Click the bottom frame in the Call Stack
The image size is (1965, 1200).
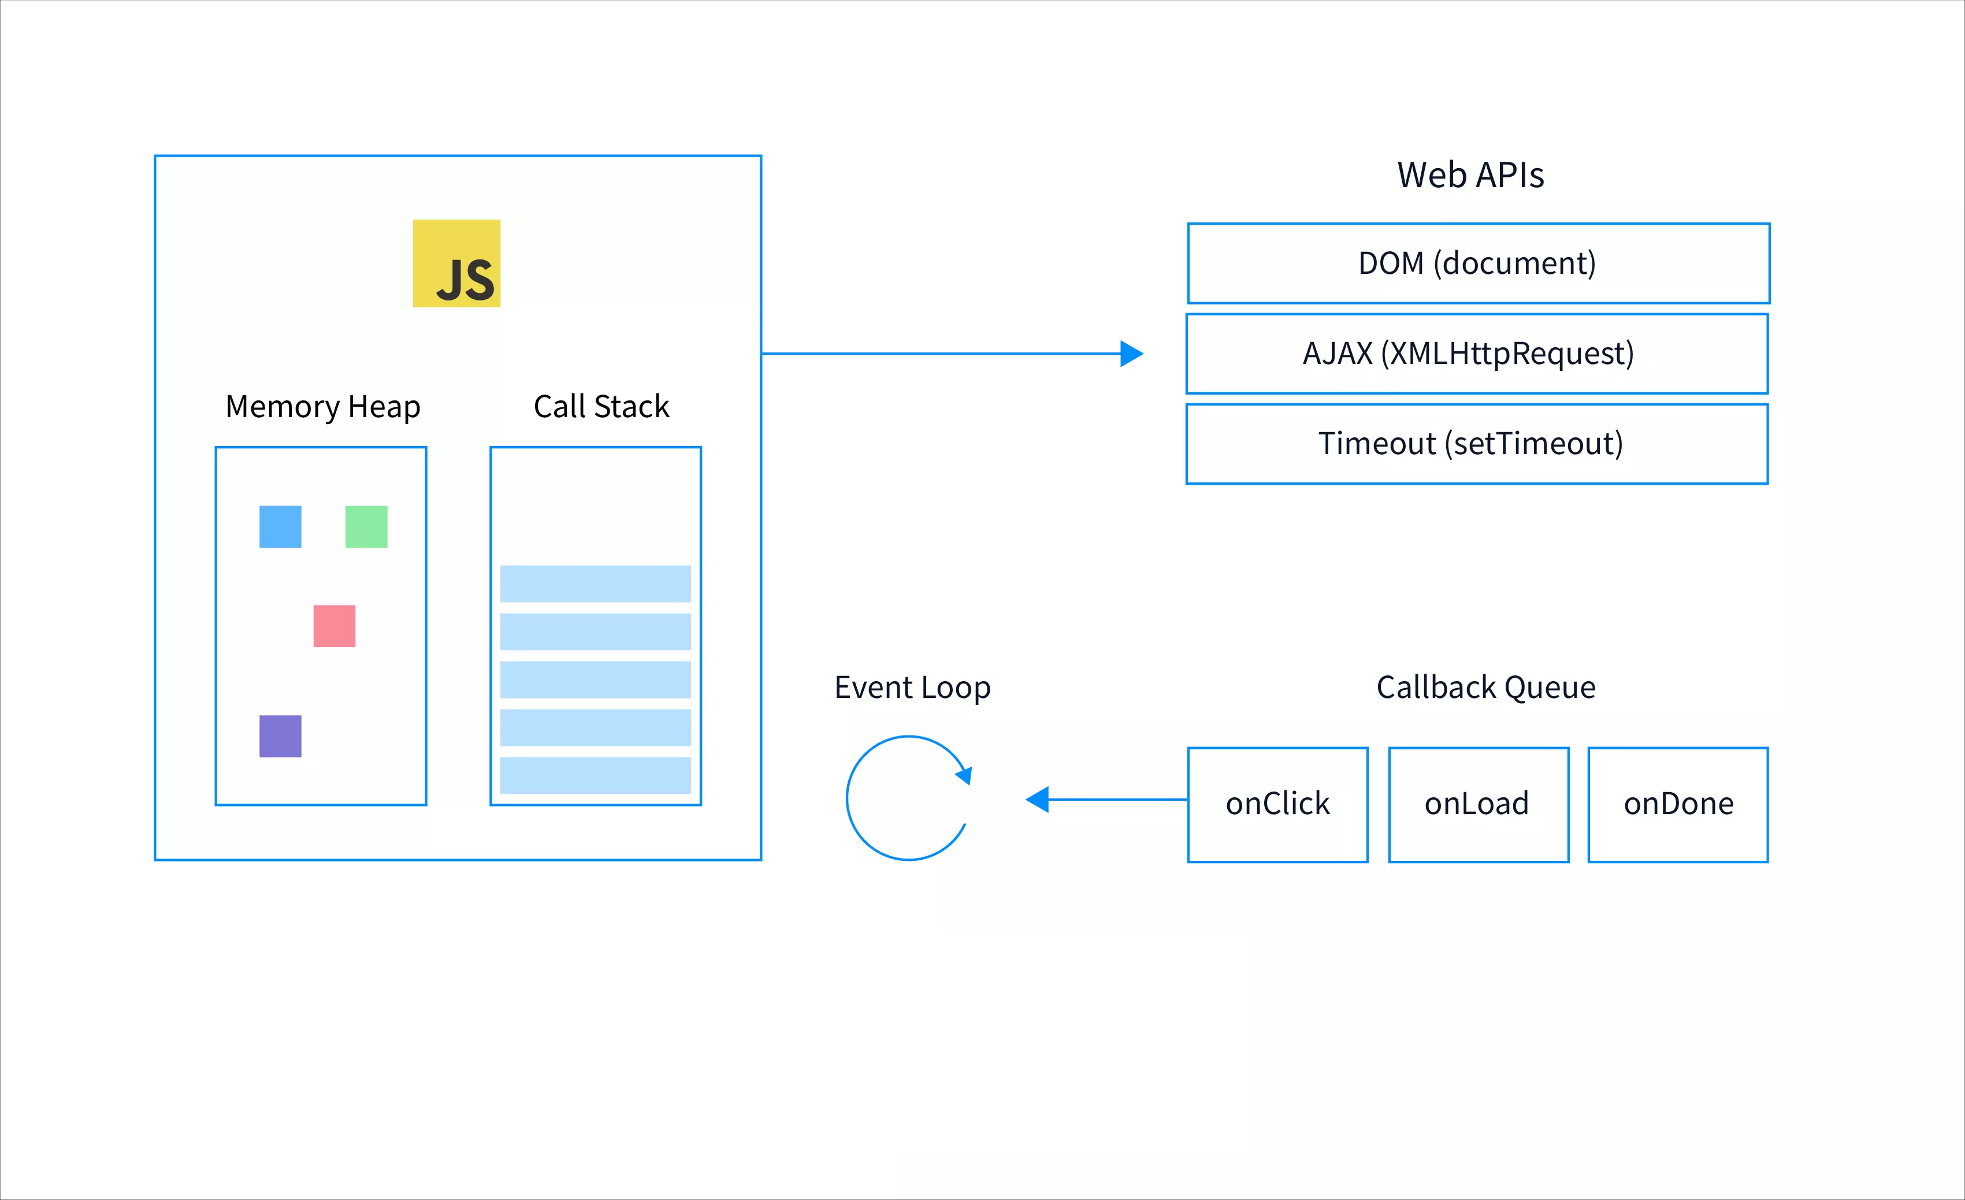click(x=595, y=775)
